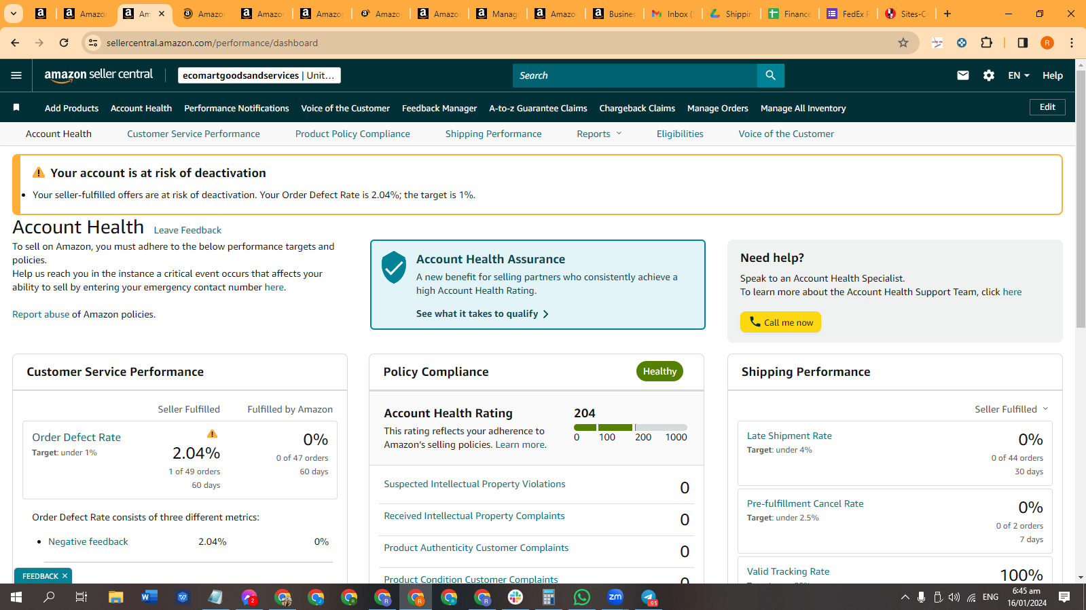
Task: Open the Order Defect Rate link
Action: (77, 438)
